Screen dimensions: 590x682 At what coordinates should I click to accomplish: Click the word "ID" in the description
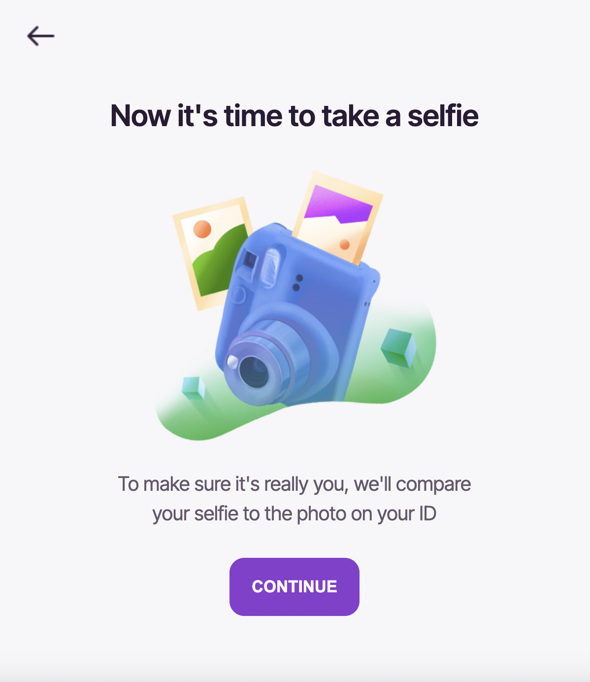point(427,513)
